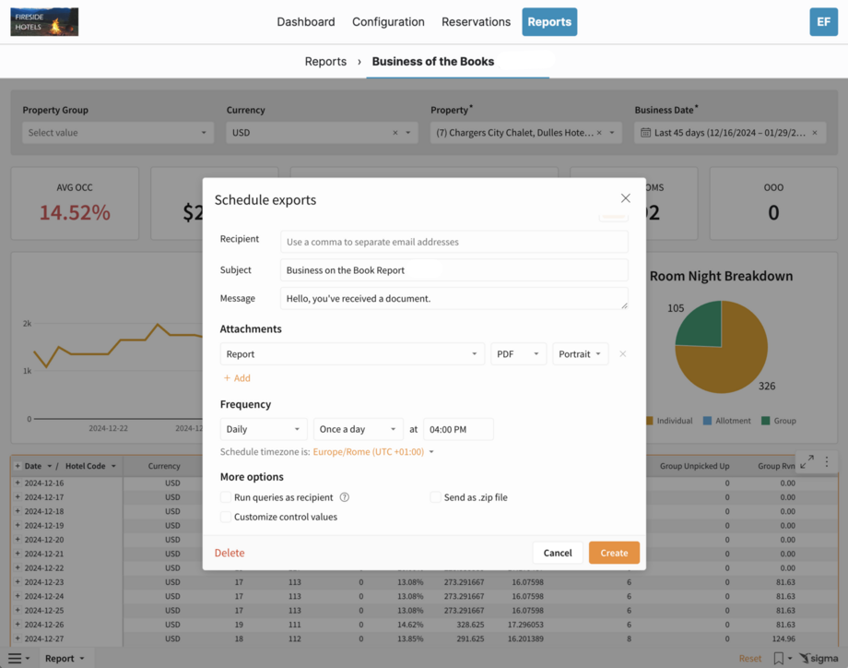The width and height of the screenshot is (848, 668).
Task: Change the Europe/Rome schedule timezone
Action: (x=373, y=451)
